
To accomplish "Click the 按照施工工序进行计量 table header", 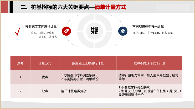I will pyautogui.click(x=88, y=63).
